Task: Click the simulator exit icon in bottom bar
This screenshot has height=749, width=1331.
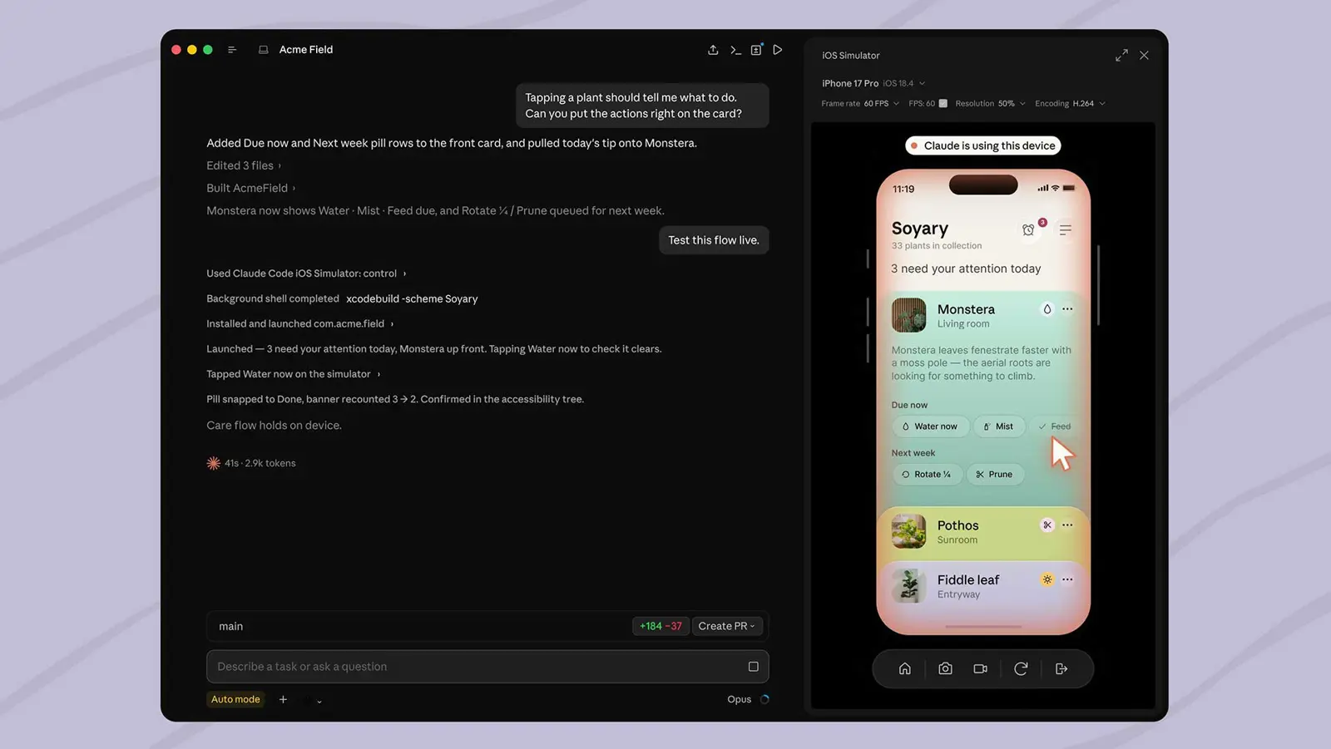Action: click(x=1061, y=668)
